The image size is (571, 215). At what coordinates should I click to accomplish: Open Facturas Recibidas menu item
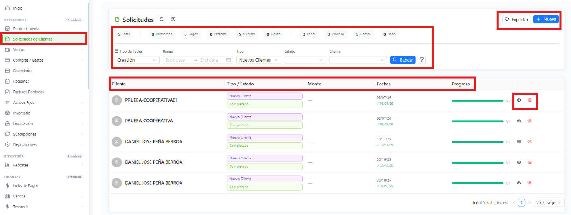pos(44,92)
